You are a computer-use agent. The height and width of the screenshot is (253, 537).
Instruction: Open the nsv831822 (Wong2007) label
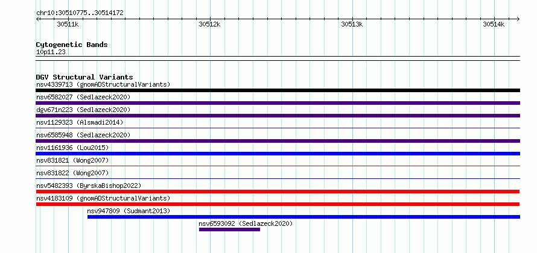(72, 173)
